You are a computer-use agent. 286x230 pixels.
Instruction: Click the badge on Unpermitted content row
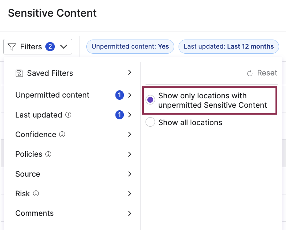pyautogui.click(x=119, y=95)
